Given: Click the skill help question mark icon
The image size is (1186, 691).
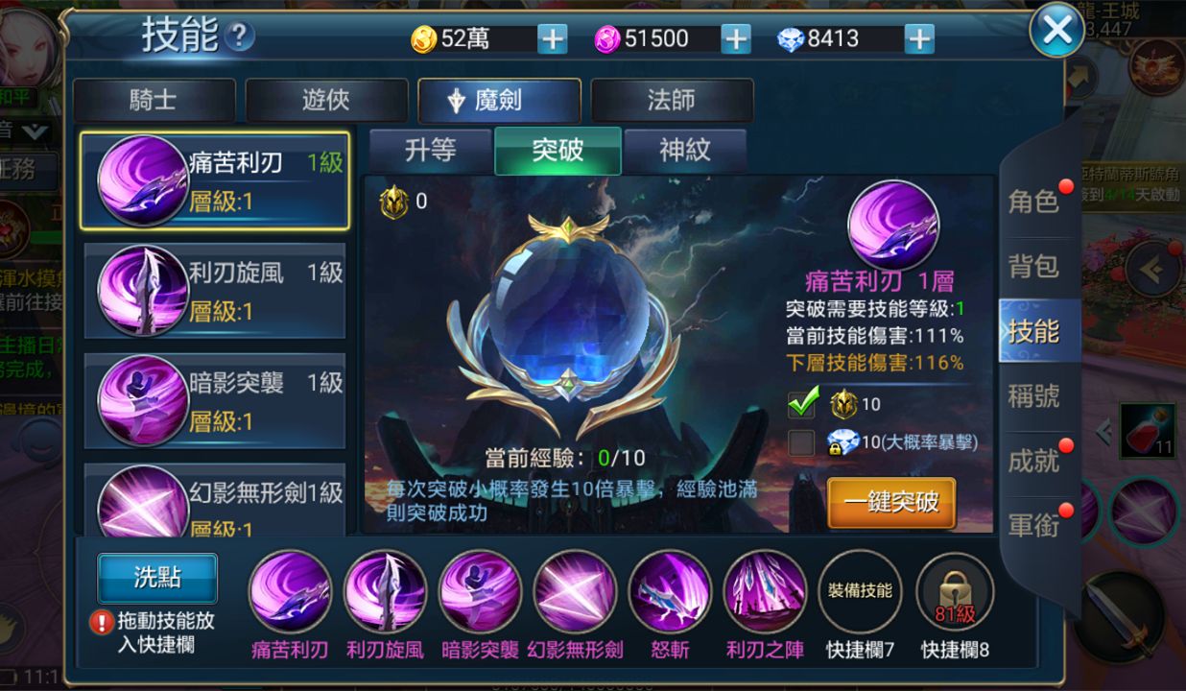Looking at the screenshot, I should tap(239, 37).
